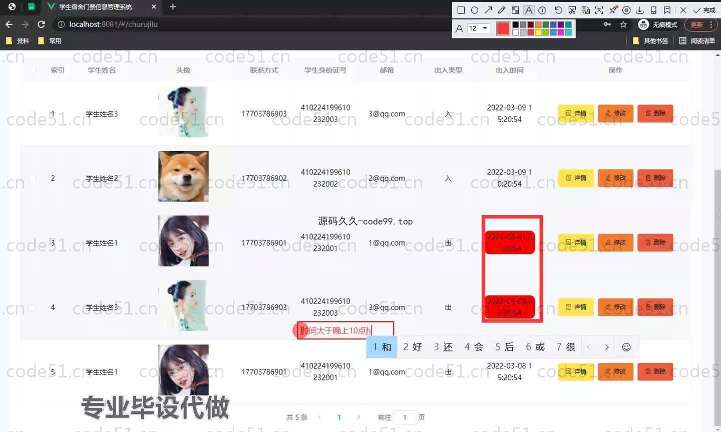Select the numbered step marker tool

(x=542, y=10)
